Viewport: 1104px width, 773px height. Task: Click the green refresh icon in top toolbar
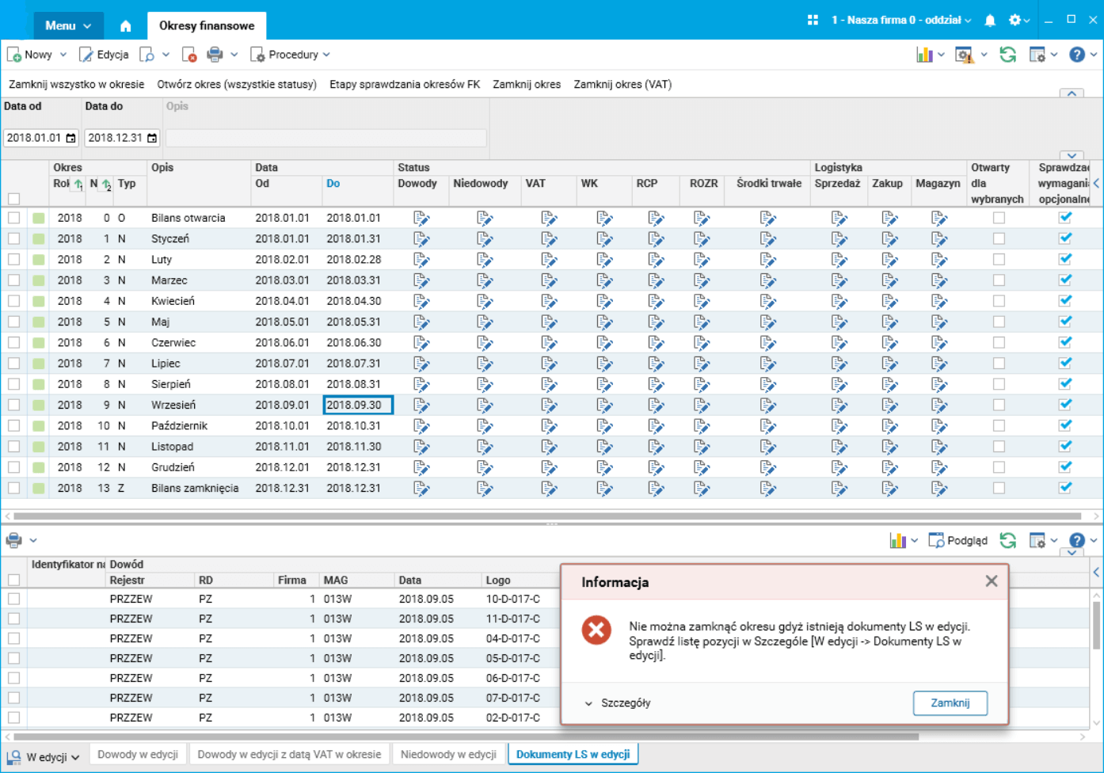coord(1007,55)
